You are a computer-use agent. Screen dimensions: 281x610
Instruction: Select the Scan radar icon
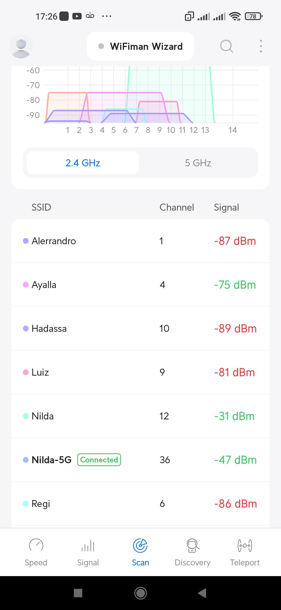(x=140, y=545)
